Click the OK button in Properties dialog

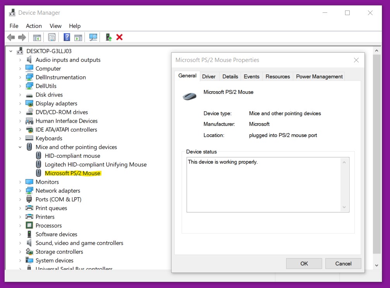click(x=304, y=264)
